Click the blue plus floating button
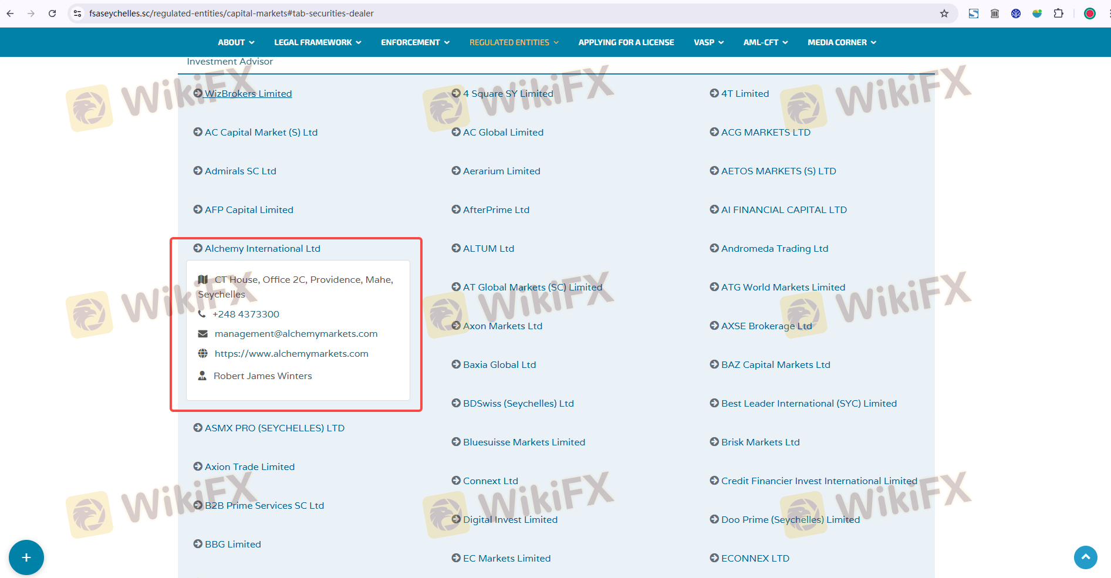Screen dimensions: 1111x578 coord(26,557)
